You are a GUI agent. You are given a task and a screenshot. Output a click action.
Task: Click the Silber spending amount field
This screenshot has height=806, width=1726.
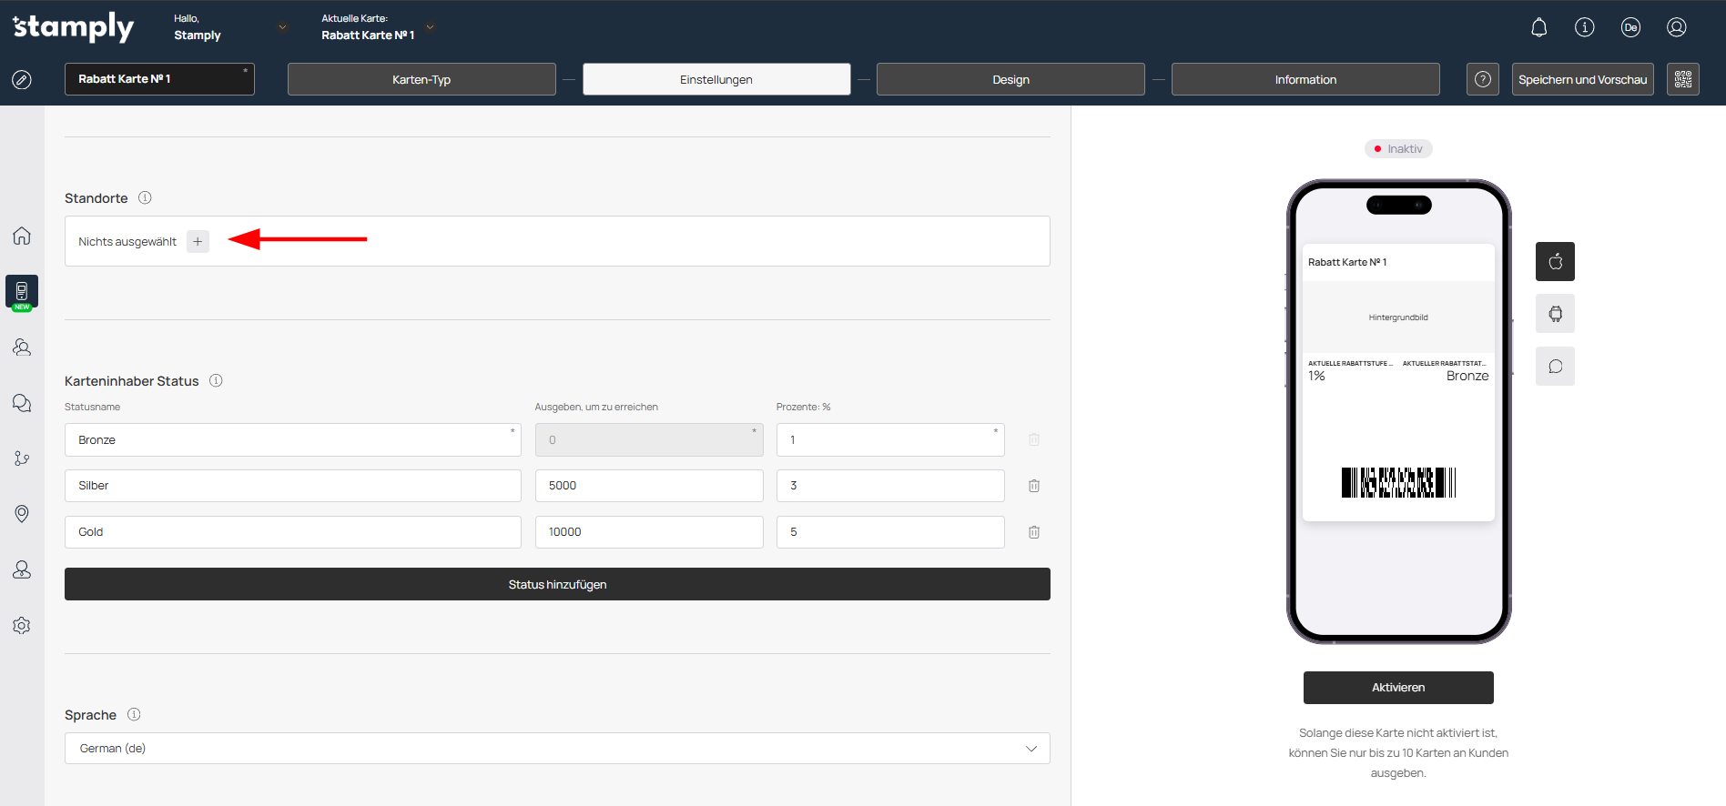pos(648,486)
